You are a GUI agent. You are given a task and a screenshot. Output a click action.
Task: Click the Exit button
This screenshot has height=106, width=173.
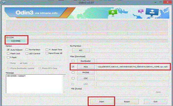coord(155,102)
